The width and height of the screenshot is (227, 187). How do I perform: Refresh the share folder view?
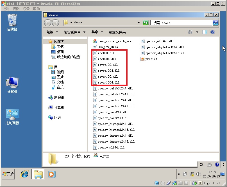(146, 23)
